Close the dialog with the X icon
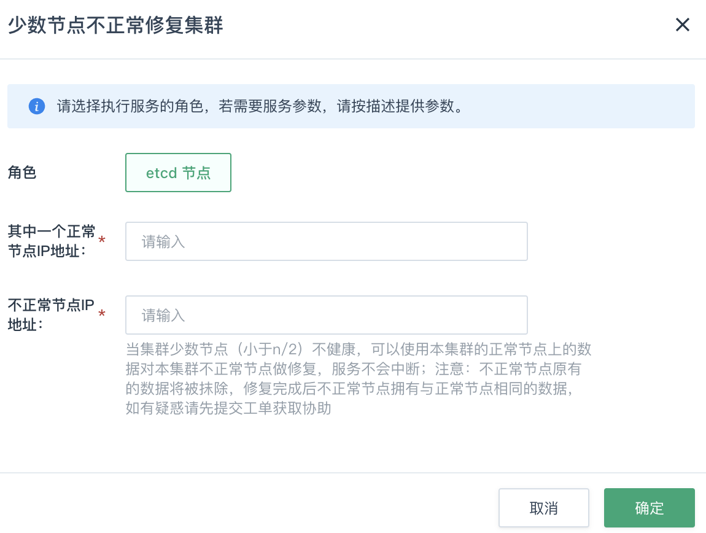This screenshot has width=706, height=533. coord(683,25)
